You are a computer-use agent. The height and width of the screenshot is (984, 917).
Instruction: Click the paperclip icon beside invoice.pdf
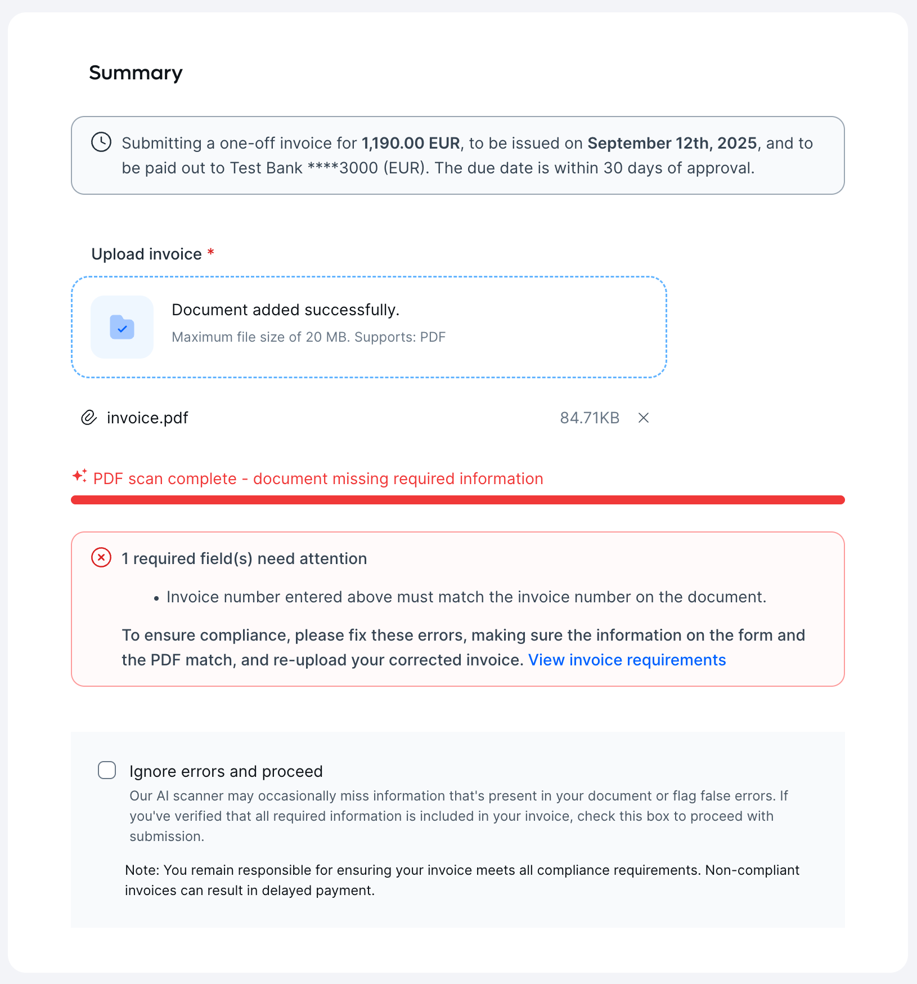(89, 418)
